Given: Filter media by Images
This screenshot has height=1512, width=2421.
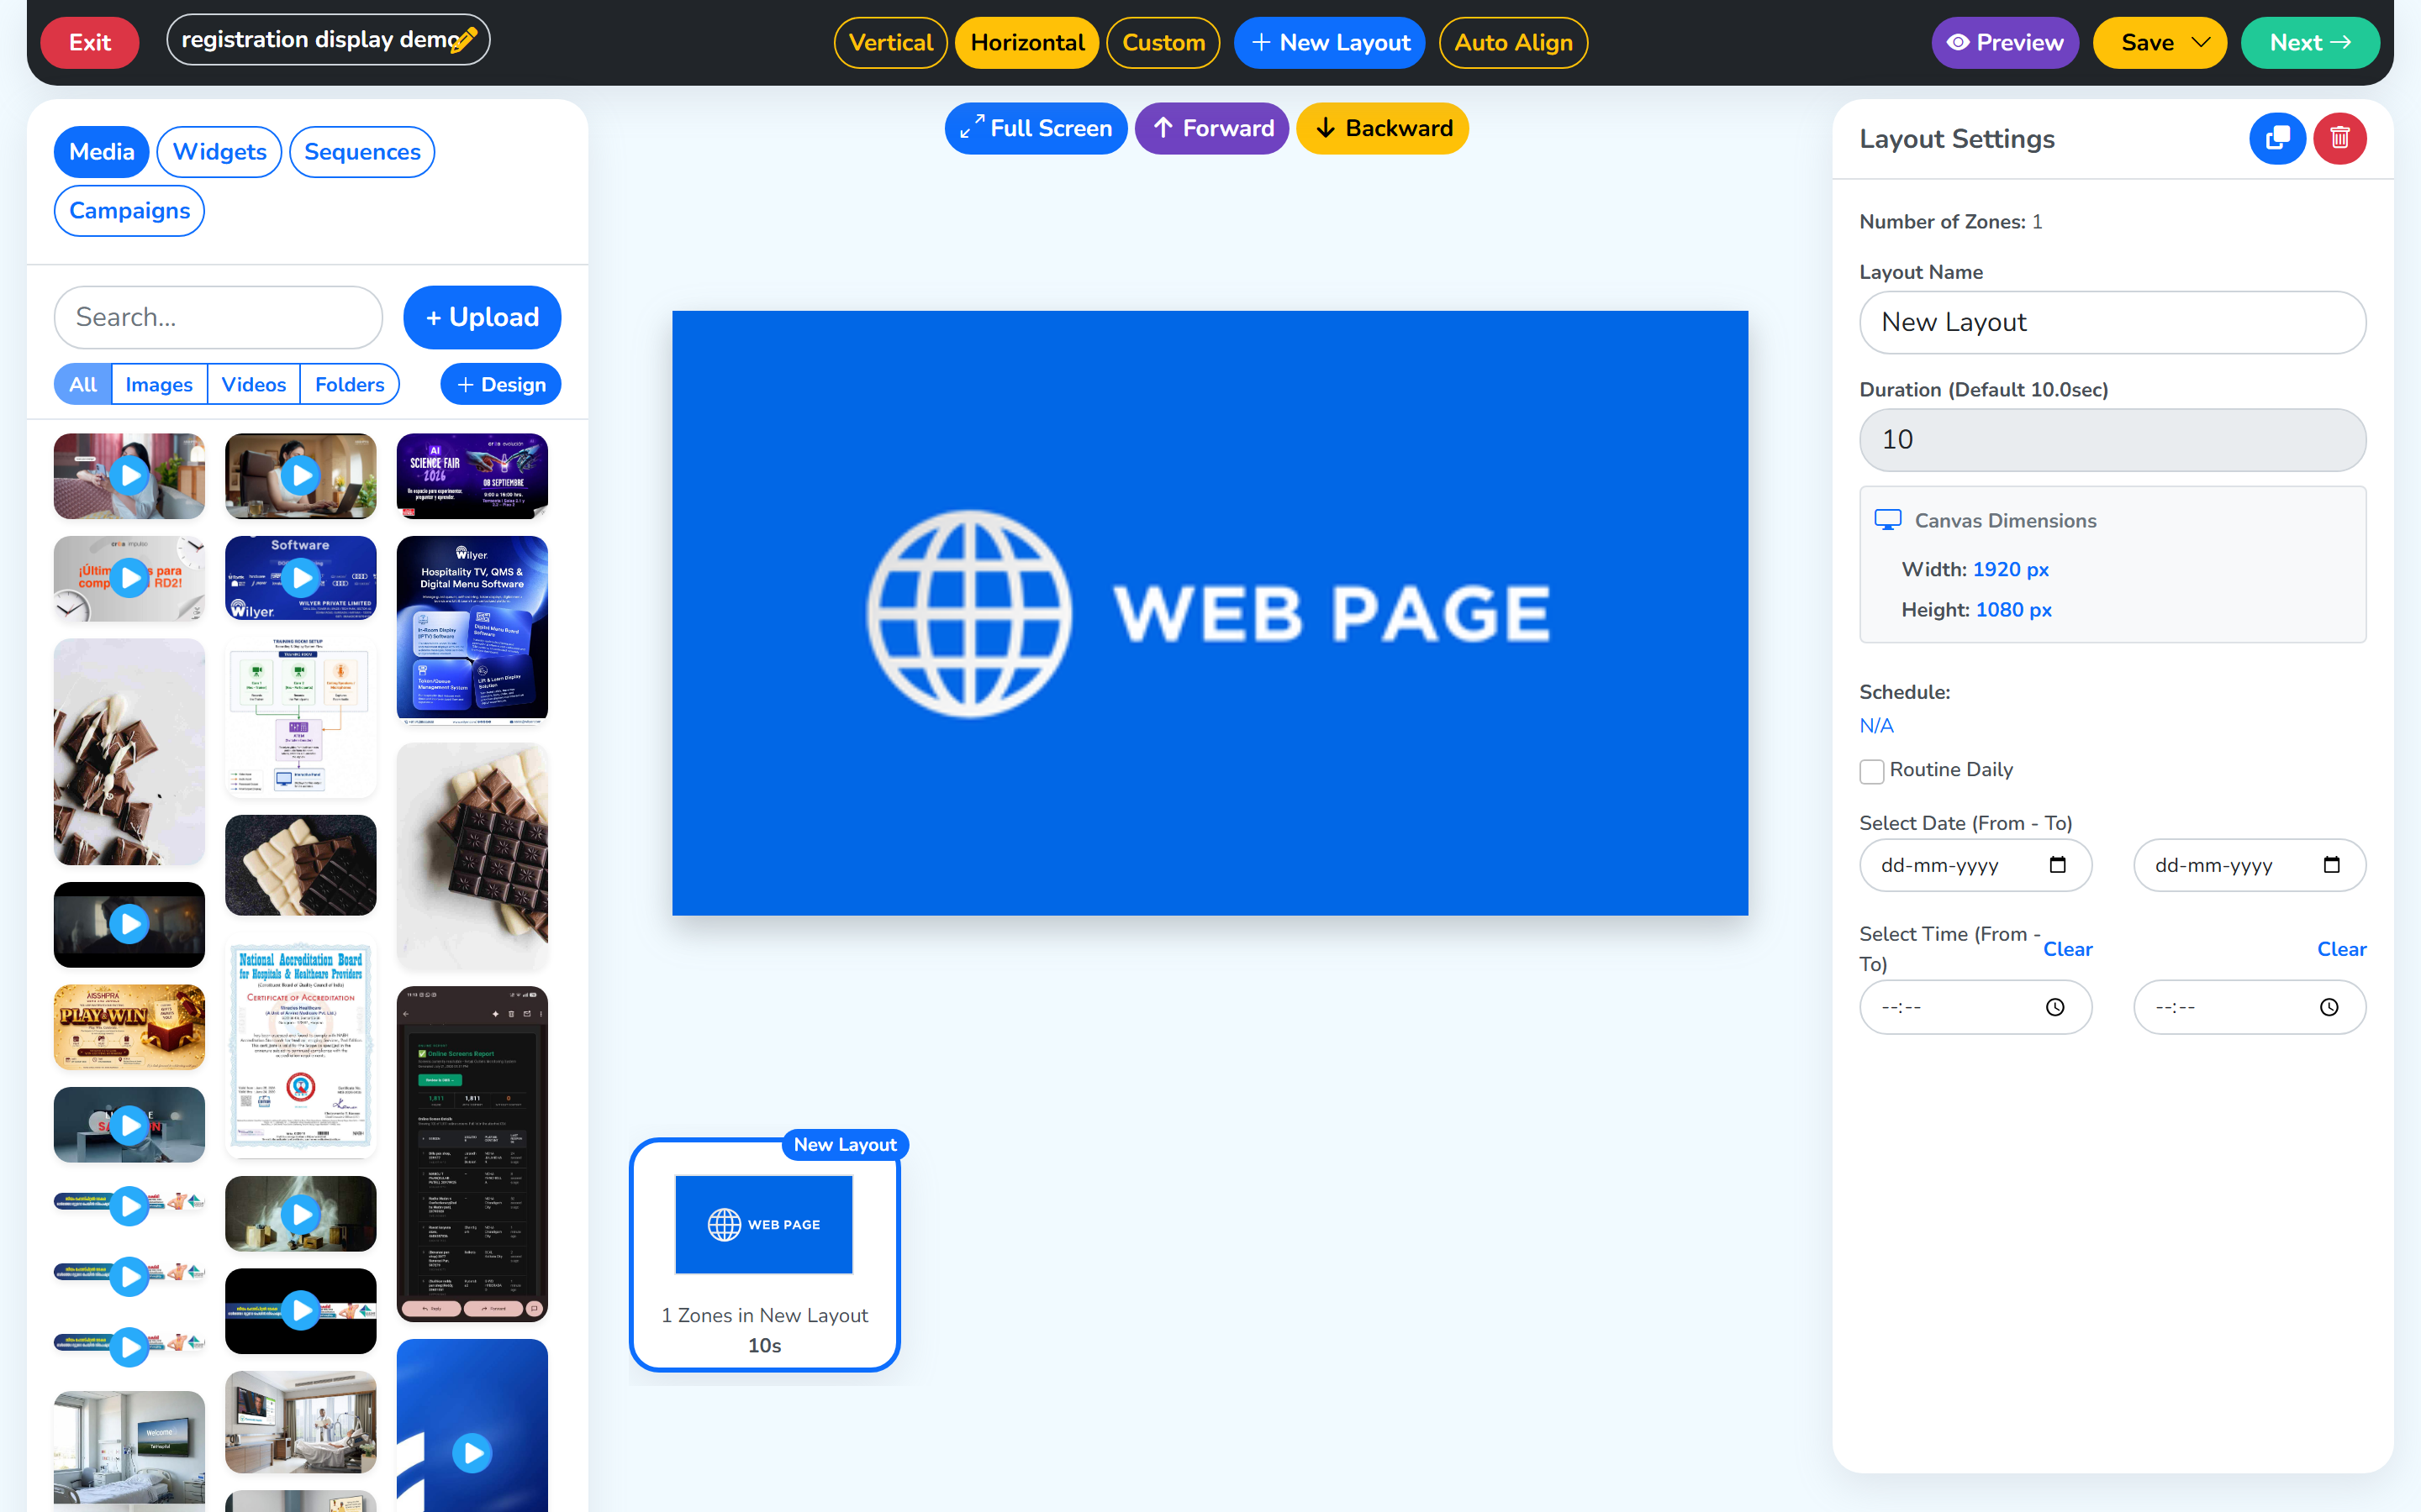Looking at the screenshot, I should (159, 384).
